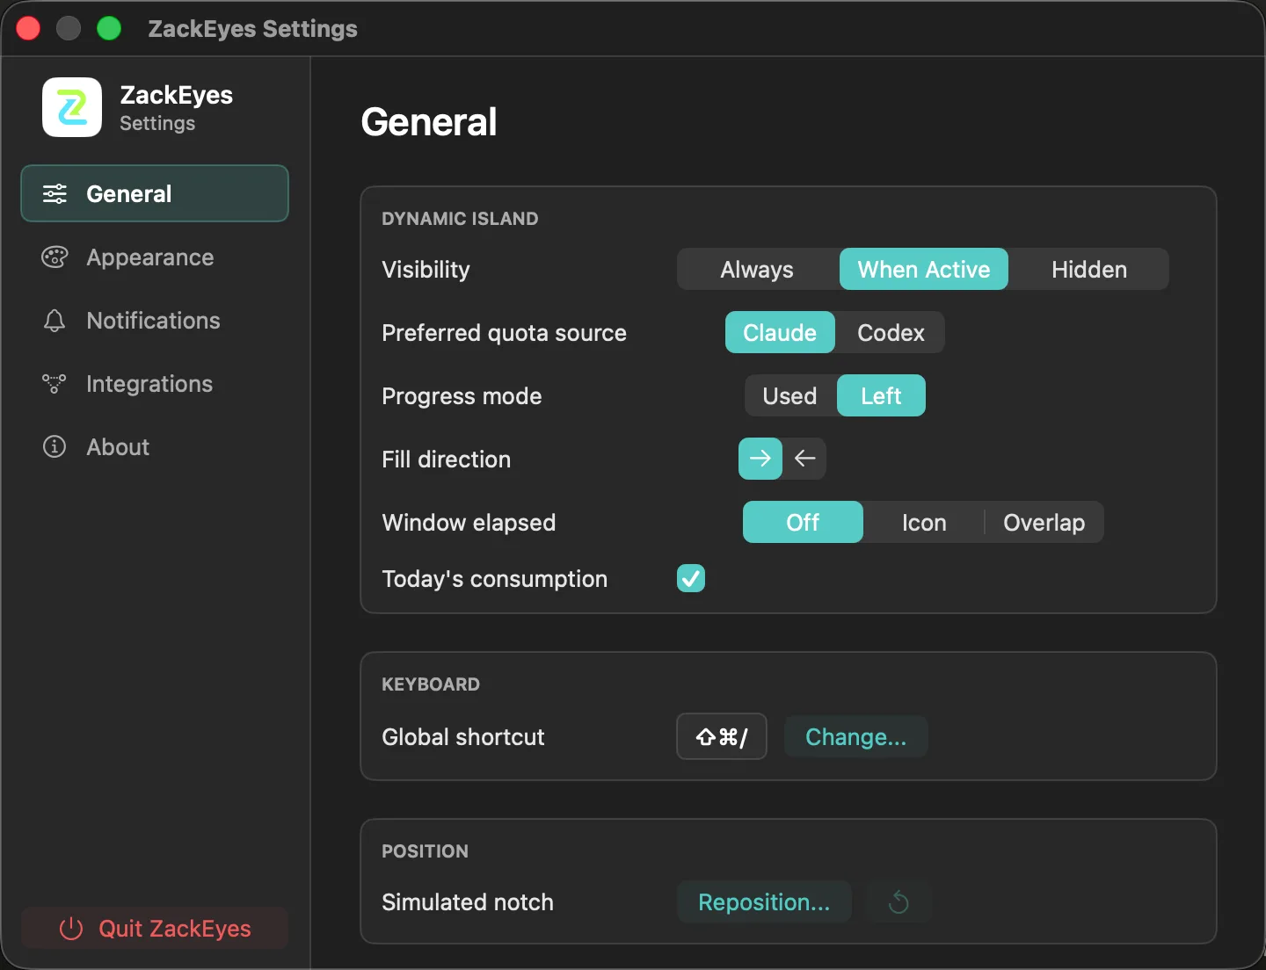This screenshot has width=1266, height=970.
Task: Switch to the Notifications tab
Action: pyautogui.click(x=155, y=321)
